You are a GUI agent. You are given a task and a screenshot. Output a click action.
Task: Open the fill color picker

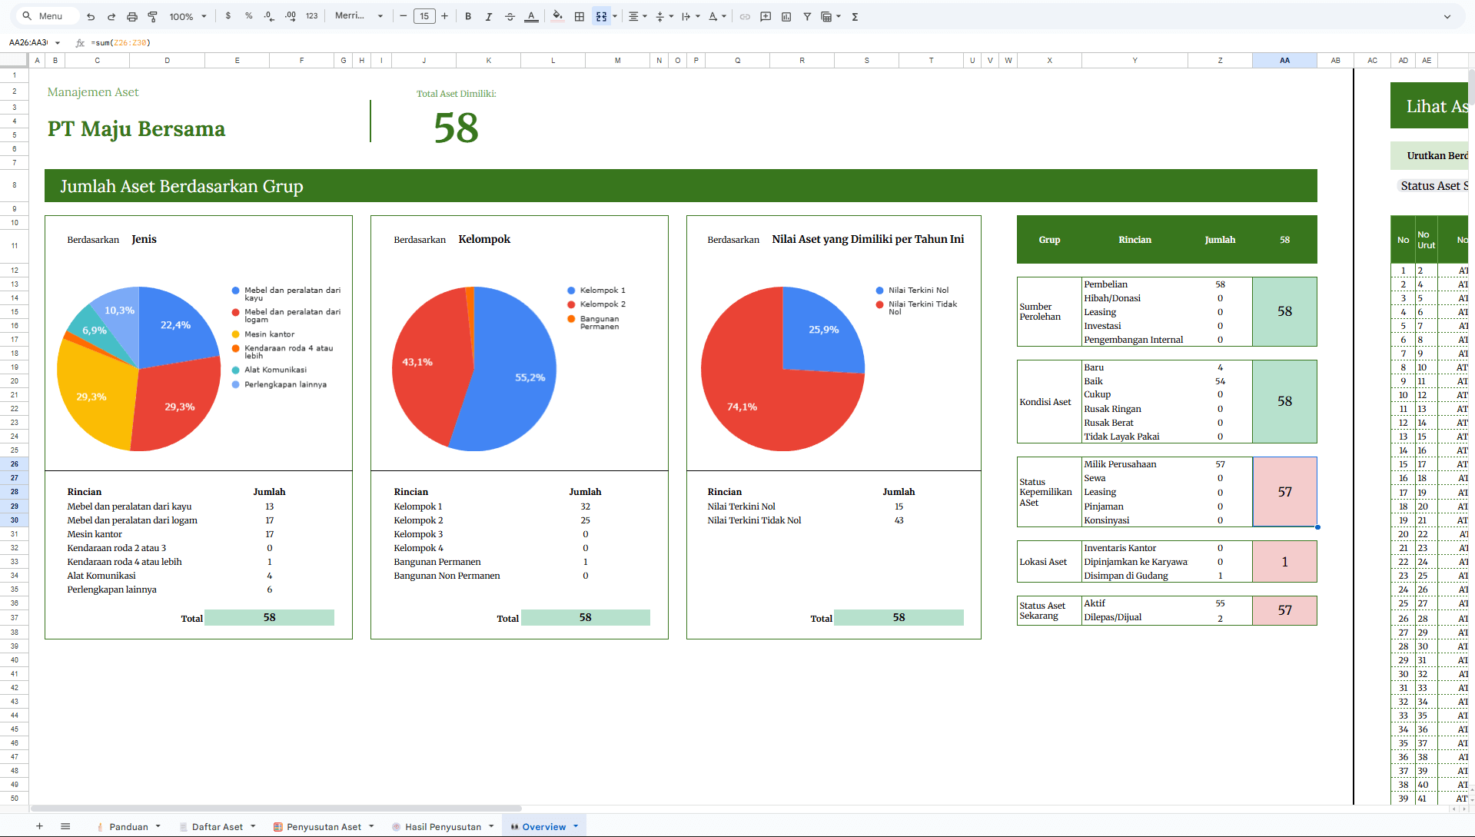pos(558,16)
